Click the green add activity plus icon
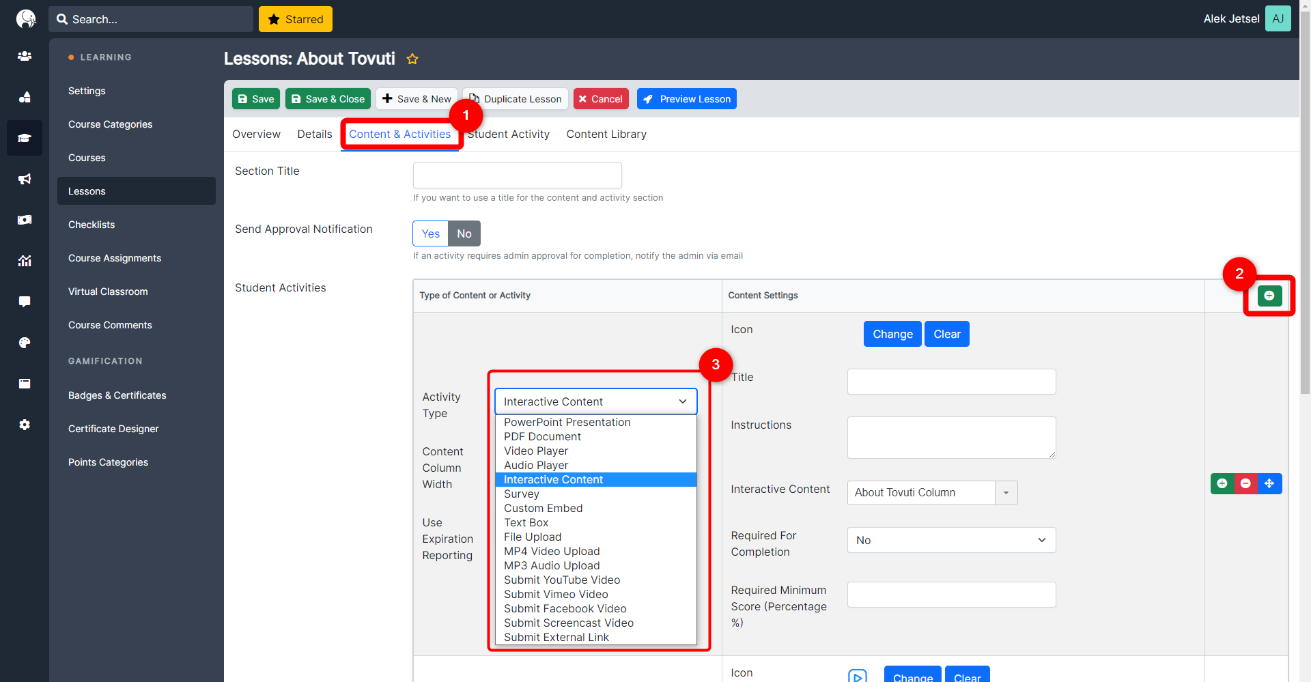Image resolution: width=1311 pixels, height=682 pixels. click(x=1269, y=296)
